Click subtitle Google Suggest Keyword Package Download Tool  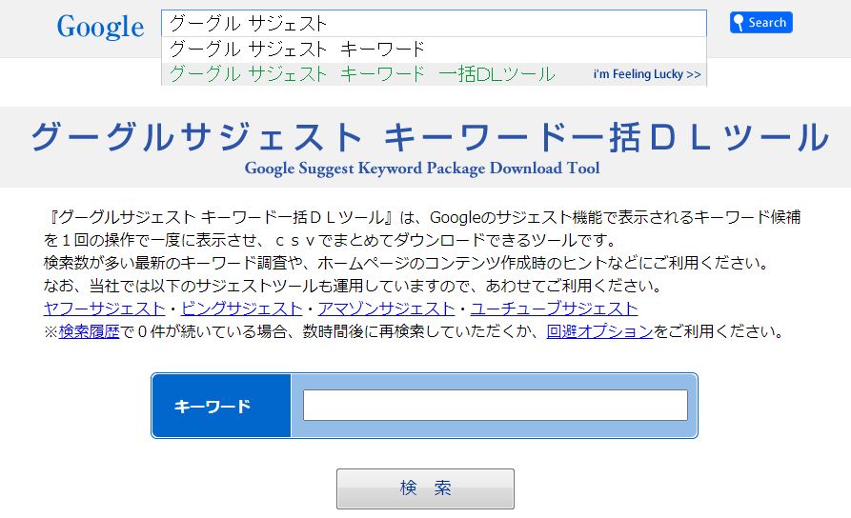coord(422,169)
